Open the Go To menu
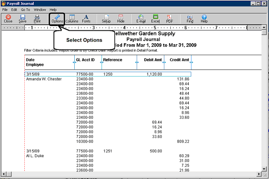This screenshot has width=269, height=179. (x=25, y=10)
